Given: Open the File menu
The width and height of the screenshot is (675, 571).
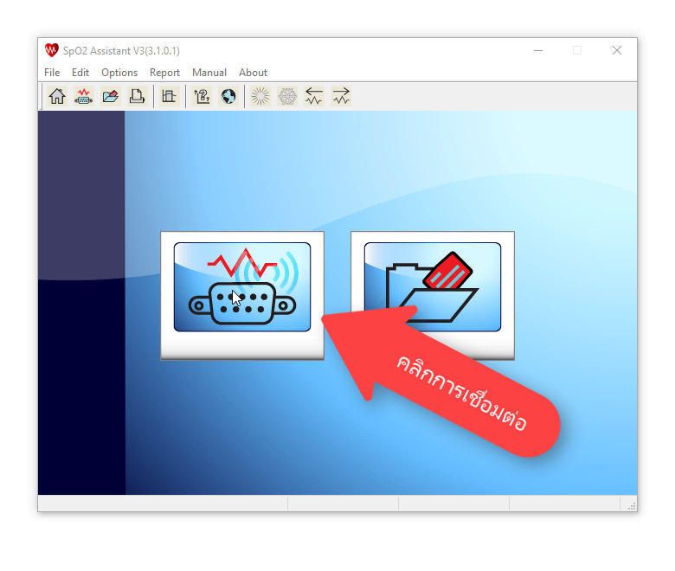Looking at the screenshot, I should coord(52,73).
